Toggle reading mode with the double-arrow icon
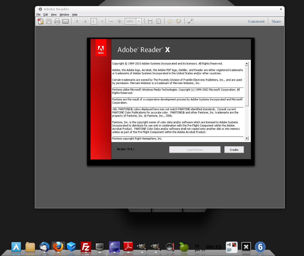Image resolution: width=304 pixels, height=256 pixels. [190, 21]
